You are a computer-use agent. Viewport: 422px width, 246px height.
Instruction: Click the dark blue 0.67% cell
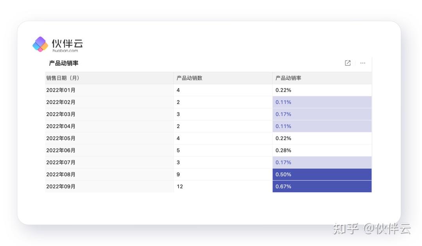pos(322,186)
